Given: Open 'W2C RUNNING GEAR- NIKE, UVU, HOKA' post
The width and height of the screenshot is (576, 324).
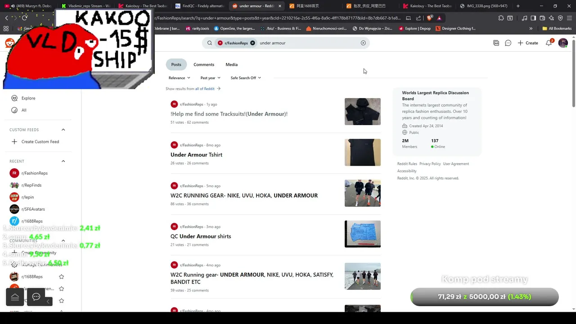Looking at the screenshot, I should [x=244, y=195].
